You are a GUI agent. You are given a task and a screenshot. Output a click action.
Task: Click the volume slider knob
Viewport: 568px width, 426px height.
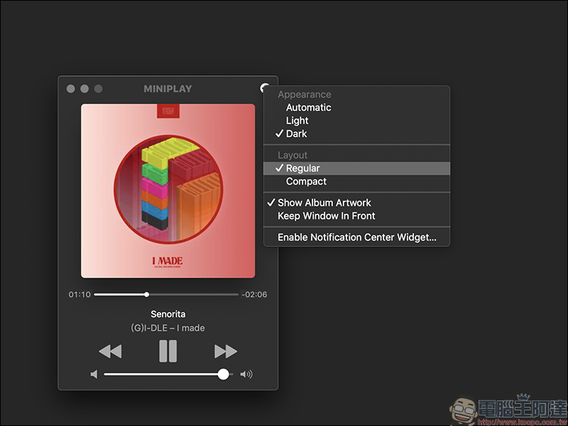click(224, 374)
